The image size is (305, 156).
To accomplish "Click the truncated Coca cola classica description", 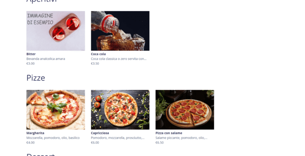I will tap(118, 58).
